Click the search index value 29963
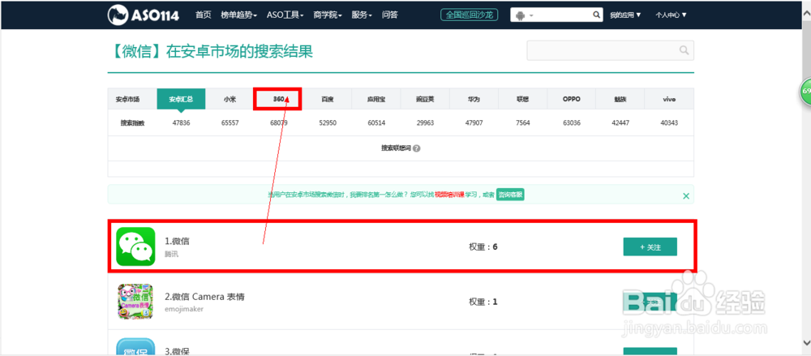Screen dimensions: 811x356 click(425, 123)
